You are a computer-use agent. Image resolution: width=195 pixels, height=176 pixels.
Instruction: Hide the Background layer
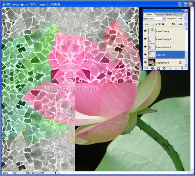coord(145,62)
